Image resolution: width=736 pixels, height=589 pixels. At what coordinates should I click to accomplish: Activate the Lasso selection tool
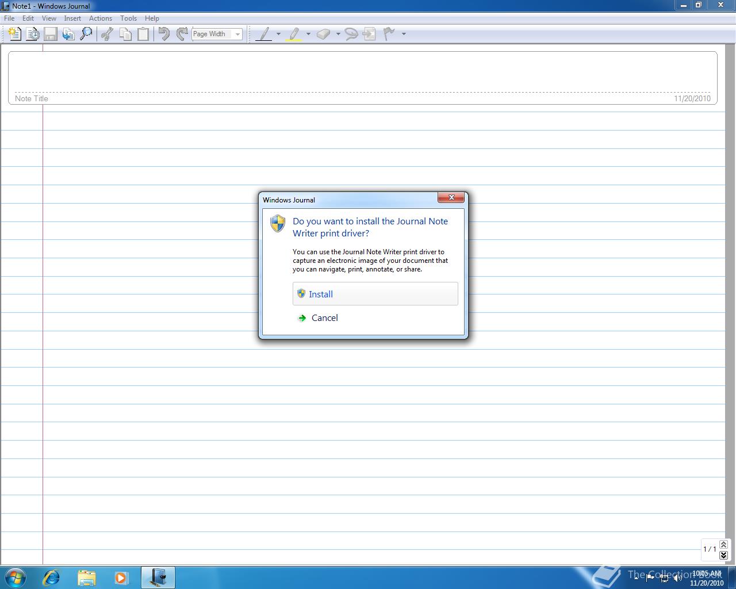coord(351,34)
